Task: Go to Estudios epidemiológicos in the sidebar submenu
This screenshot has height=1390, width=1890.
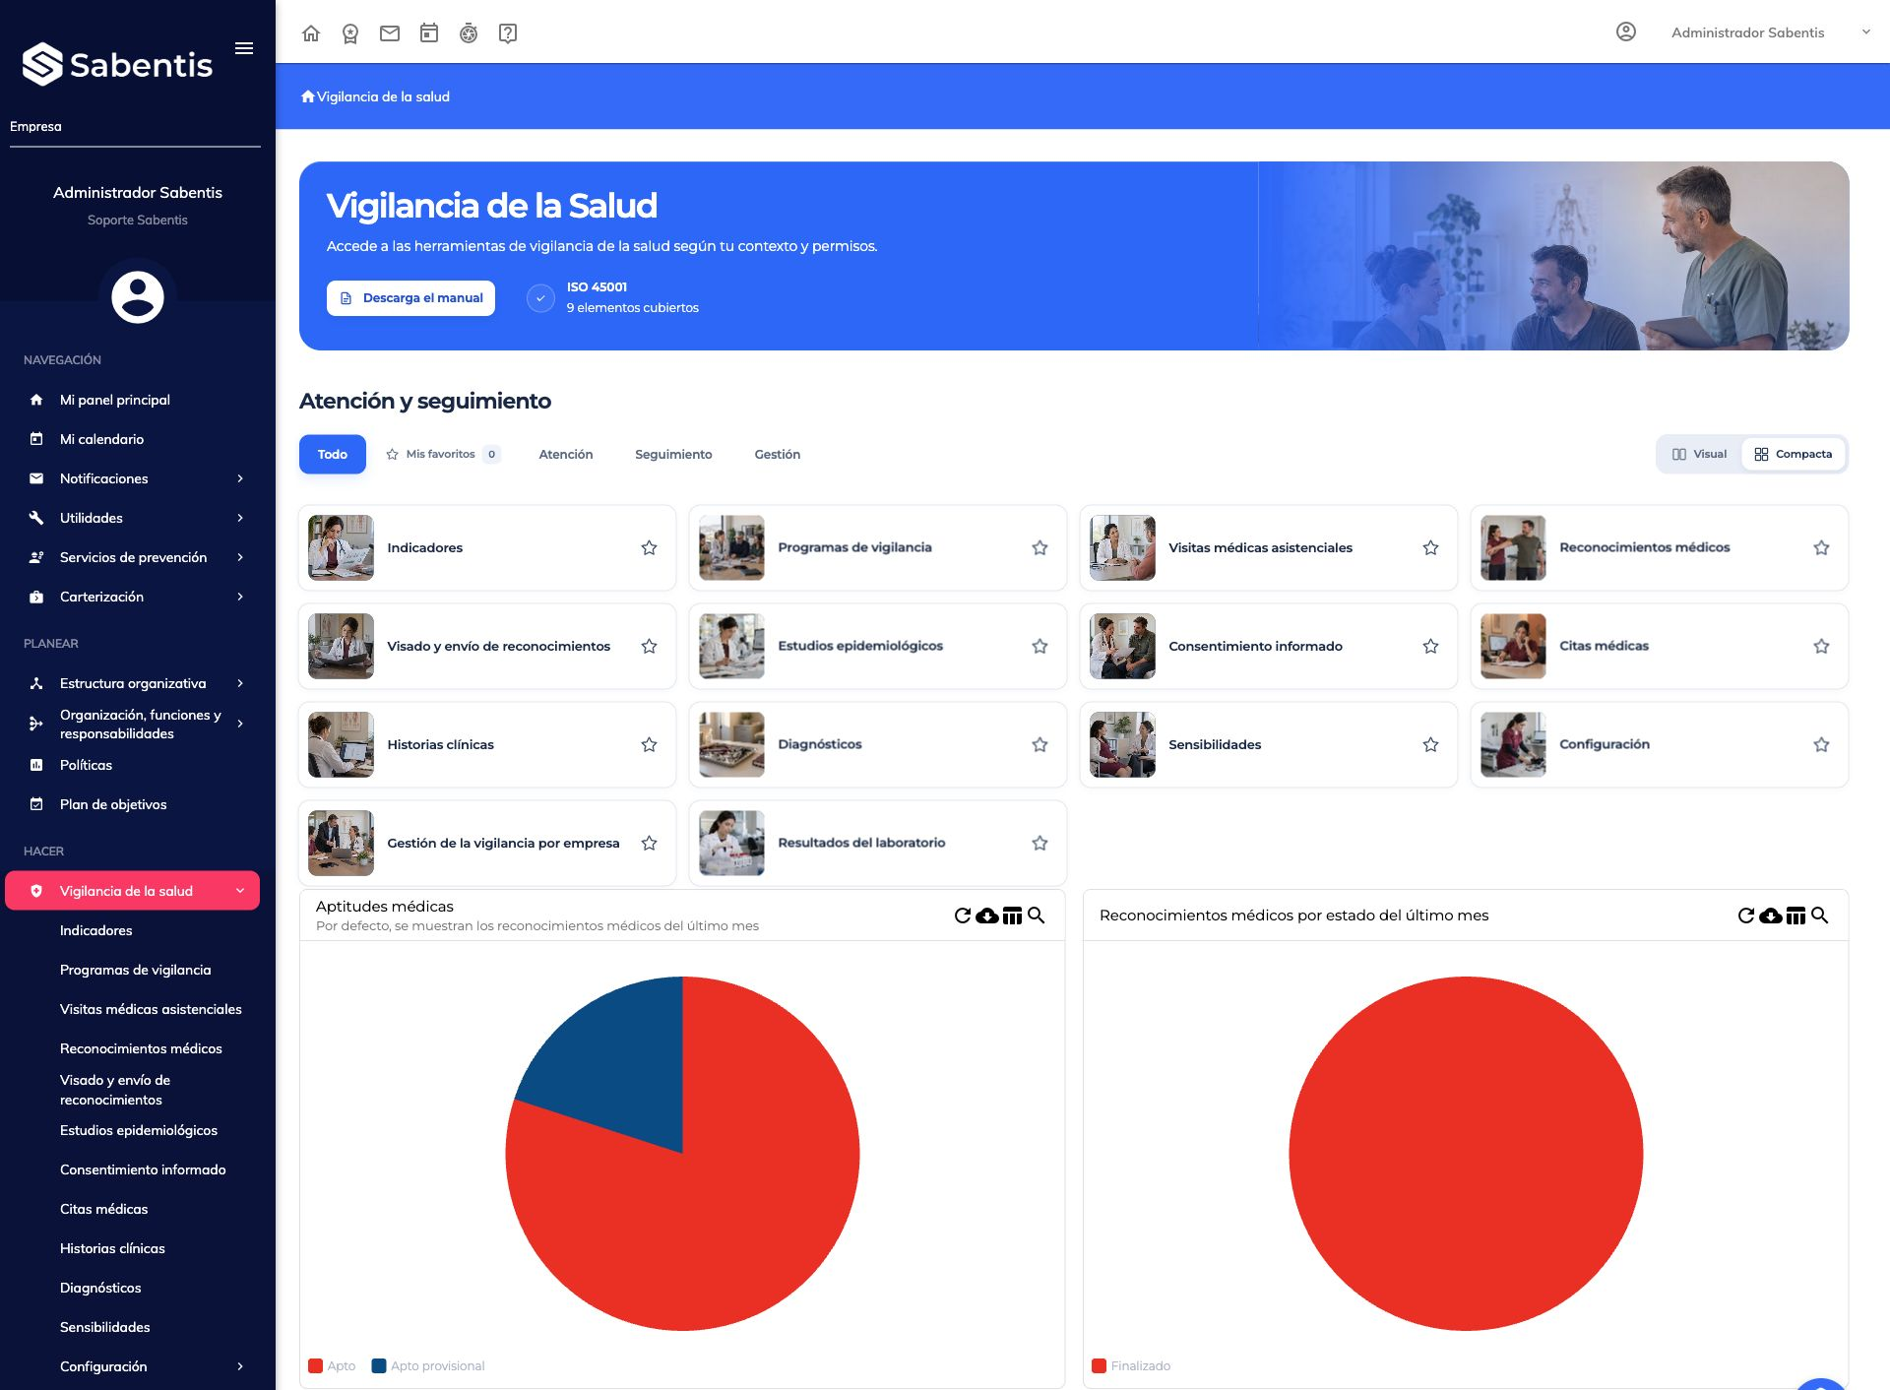Action: 139,1130
